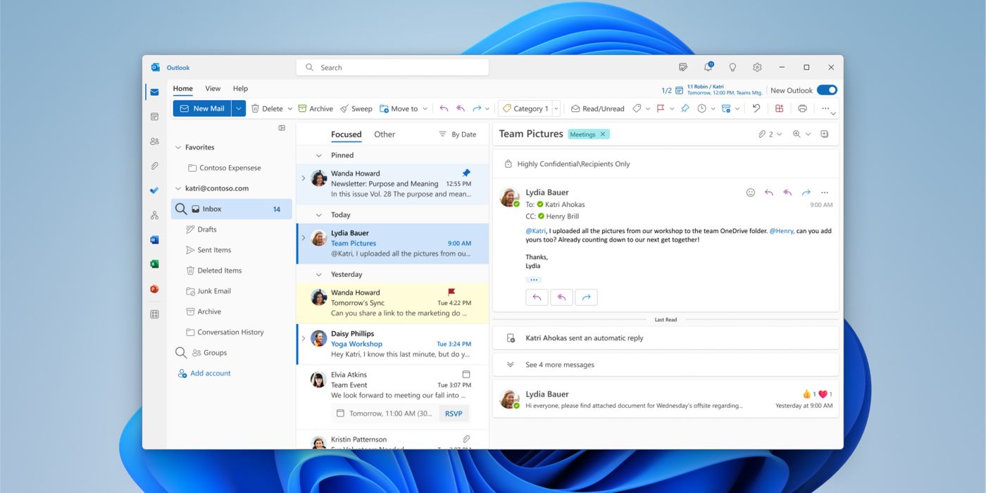Open Settings gear in title bar
This screenshot has width=986, height=493.
pyautogui.click(x=757, y=68)
